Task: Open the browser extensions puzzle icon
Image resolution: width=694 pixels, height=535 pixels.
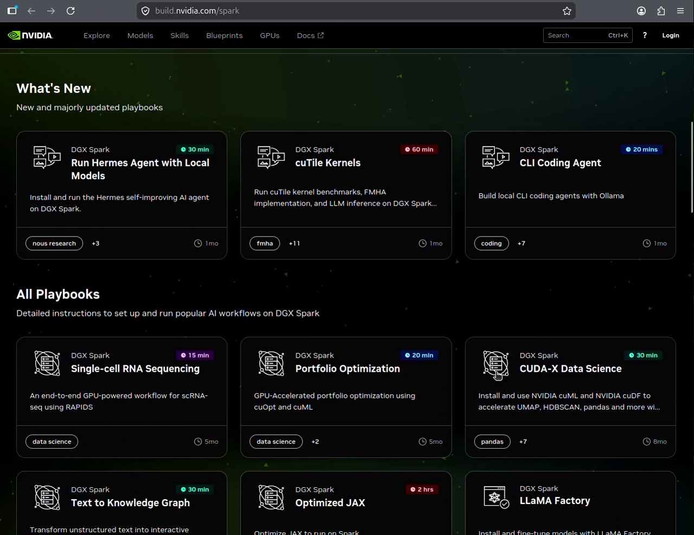Action: (x=661, y=11)
